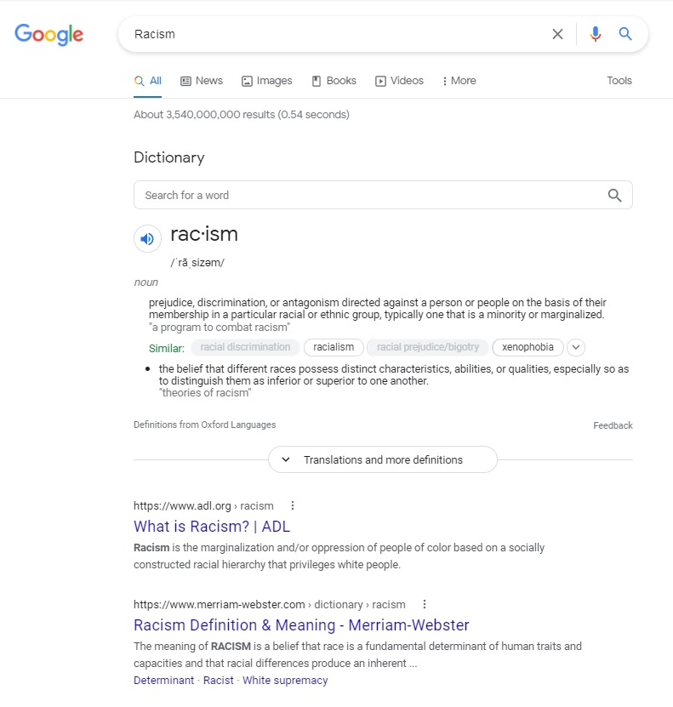
Task: Clear the search box with the X icon
Action: pos(557,34)
